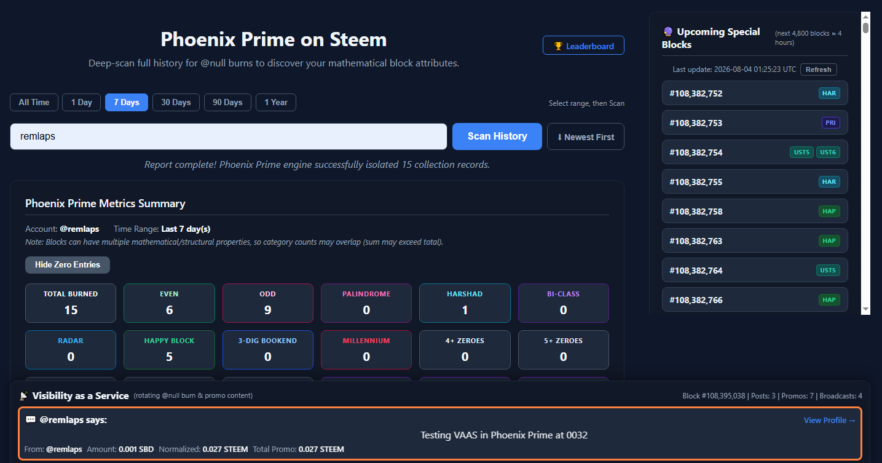Viewport: 882px width, 463px height.
Task: Select the All Time range
Action: tap(34, 102)
